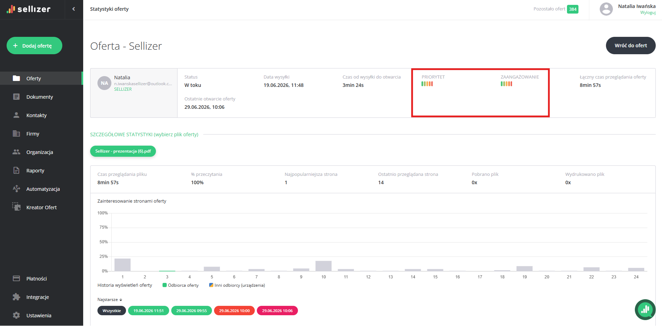The image size is (662, 326).
Task: Click the contact email n.iwanskasellizer@outlook
Action: point(143,84)
